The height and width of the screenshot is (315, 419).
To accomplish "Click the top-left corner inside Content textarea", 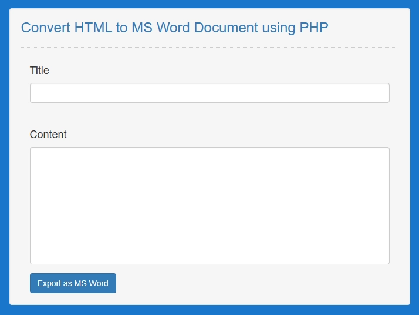I will (34, 152).
